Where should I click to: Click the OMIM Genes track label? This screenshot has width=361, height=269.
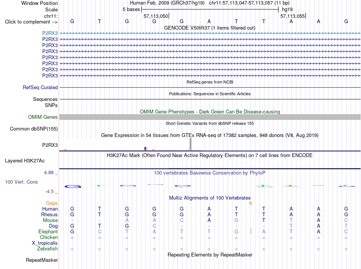[43, 117]
